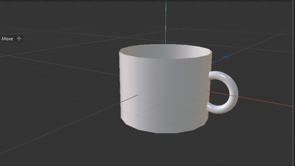This screenshot has height=166, width=295.
Task: Click the Move tool label
Action: pos(7,39)
